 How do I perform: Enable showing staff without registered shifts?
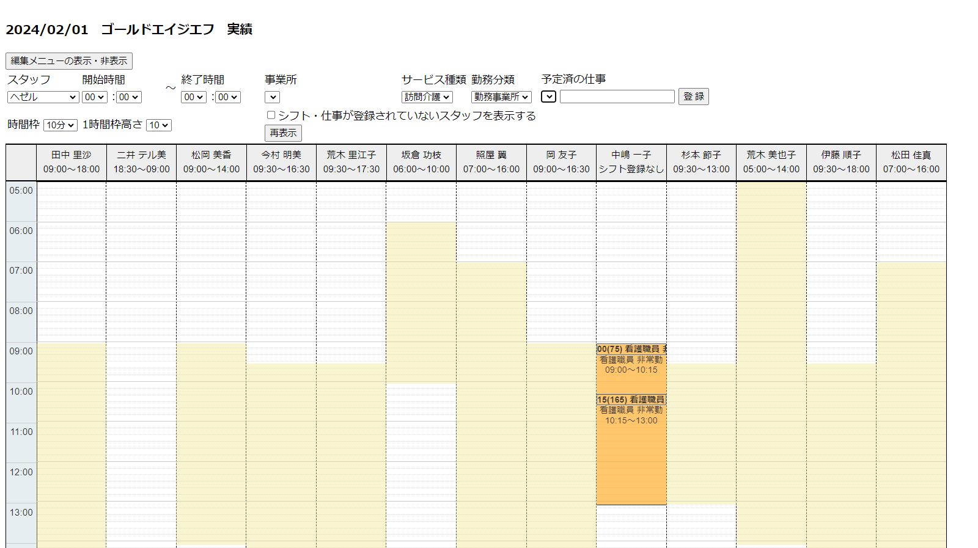click(271, 115)
